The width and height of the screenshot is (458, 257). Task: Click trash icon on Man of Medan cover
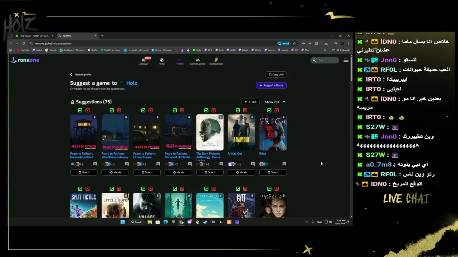tap(220, 117)
